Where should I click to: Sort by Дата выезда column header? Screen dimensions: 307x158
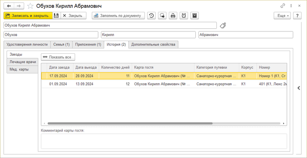coord(86,67)
